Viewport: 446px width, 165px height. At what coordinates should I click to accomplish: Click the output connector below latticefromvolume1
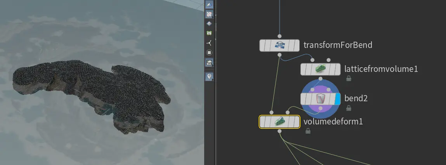click(321, 79)
